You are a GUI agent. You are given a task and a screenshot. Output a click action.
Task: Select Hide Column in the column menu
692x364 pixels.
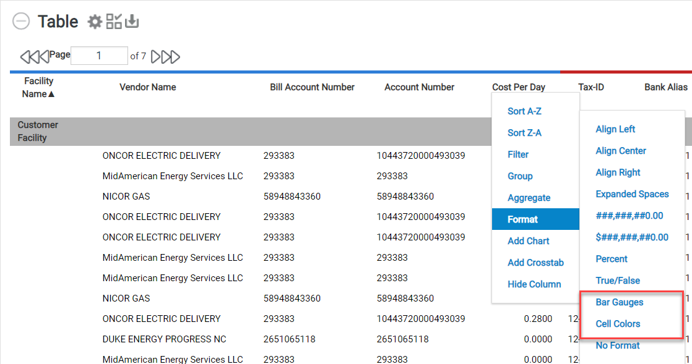pyautogui.click(x=535, y=284)
